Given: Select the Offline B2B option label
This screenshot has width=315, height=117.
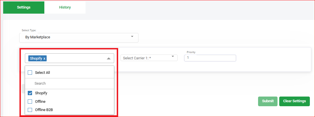Looking at the screenshot, I should coord(44,110).
